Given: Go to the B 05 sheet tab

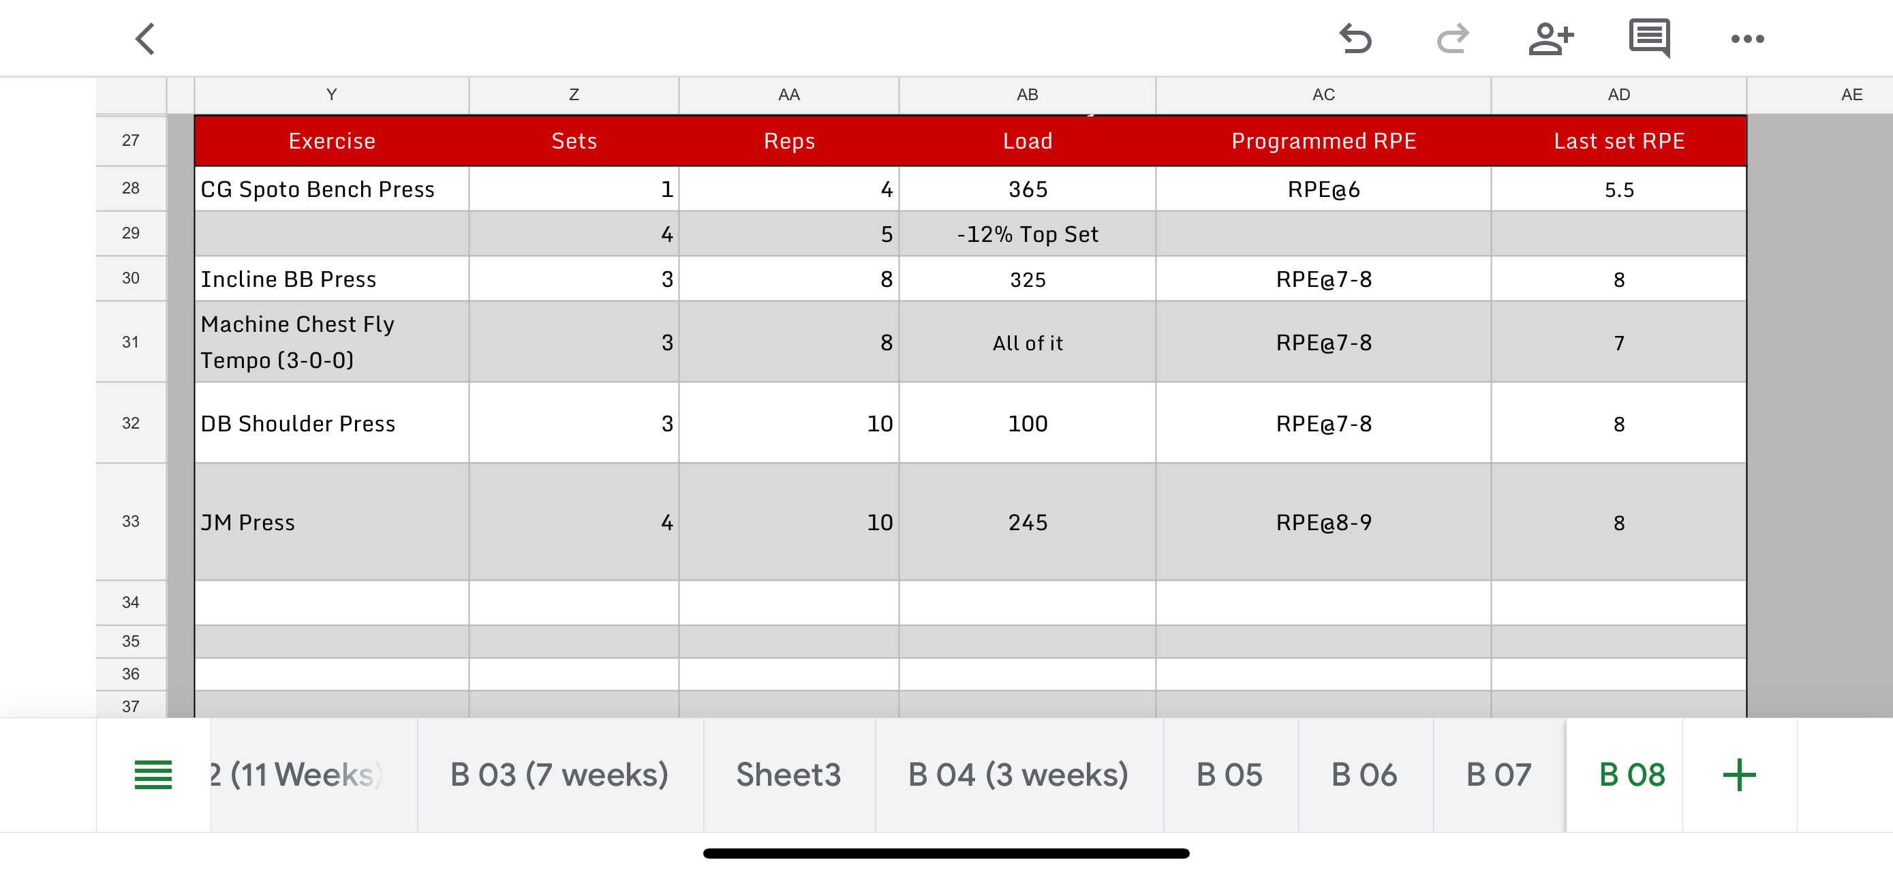Looking at the screenshot, I should pyautogui.click(x=1229, y=774).
